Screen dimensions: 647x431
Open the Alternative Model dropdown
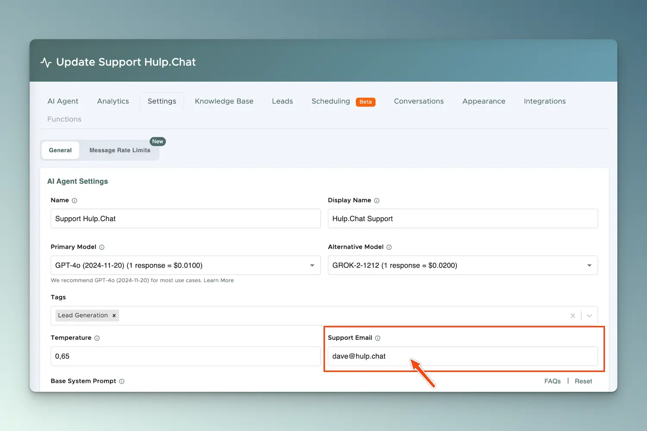point(463,265)
